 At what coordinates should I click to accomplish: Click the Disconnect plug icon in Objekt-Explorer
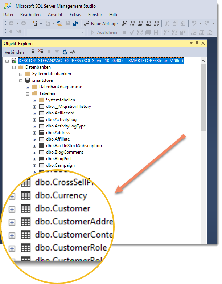(x=41, y=52)
